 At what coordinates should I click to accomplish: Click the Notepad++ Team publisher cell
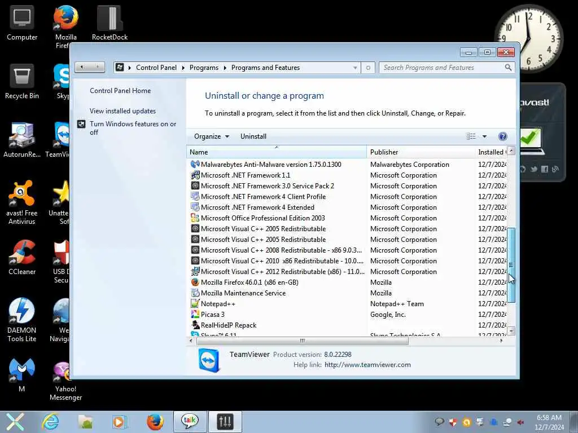click(x=397, y=304)
